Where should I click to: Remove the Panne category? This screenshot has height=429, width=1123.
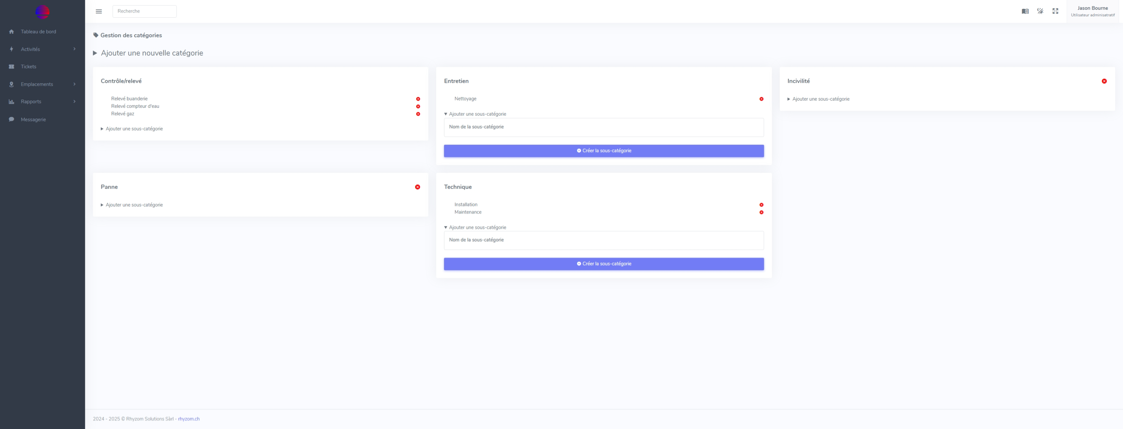pos(417,187)
